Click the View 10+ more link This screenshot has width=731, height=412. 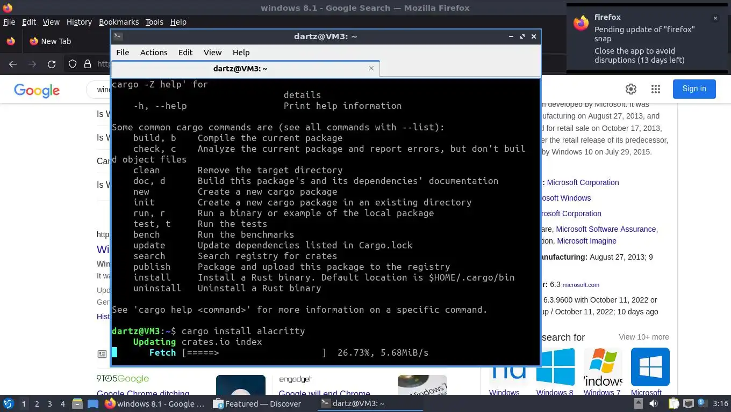[644, 337]
